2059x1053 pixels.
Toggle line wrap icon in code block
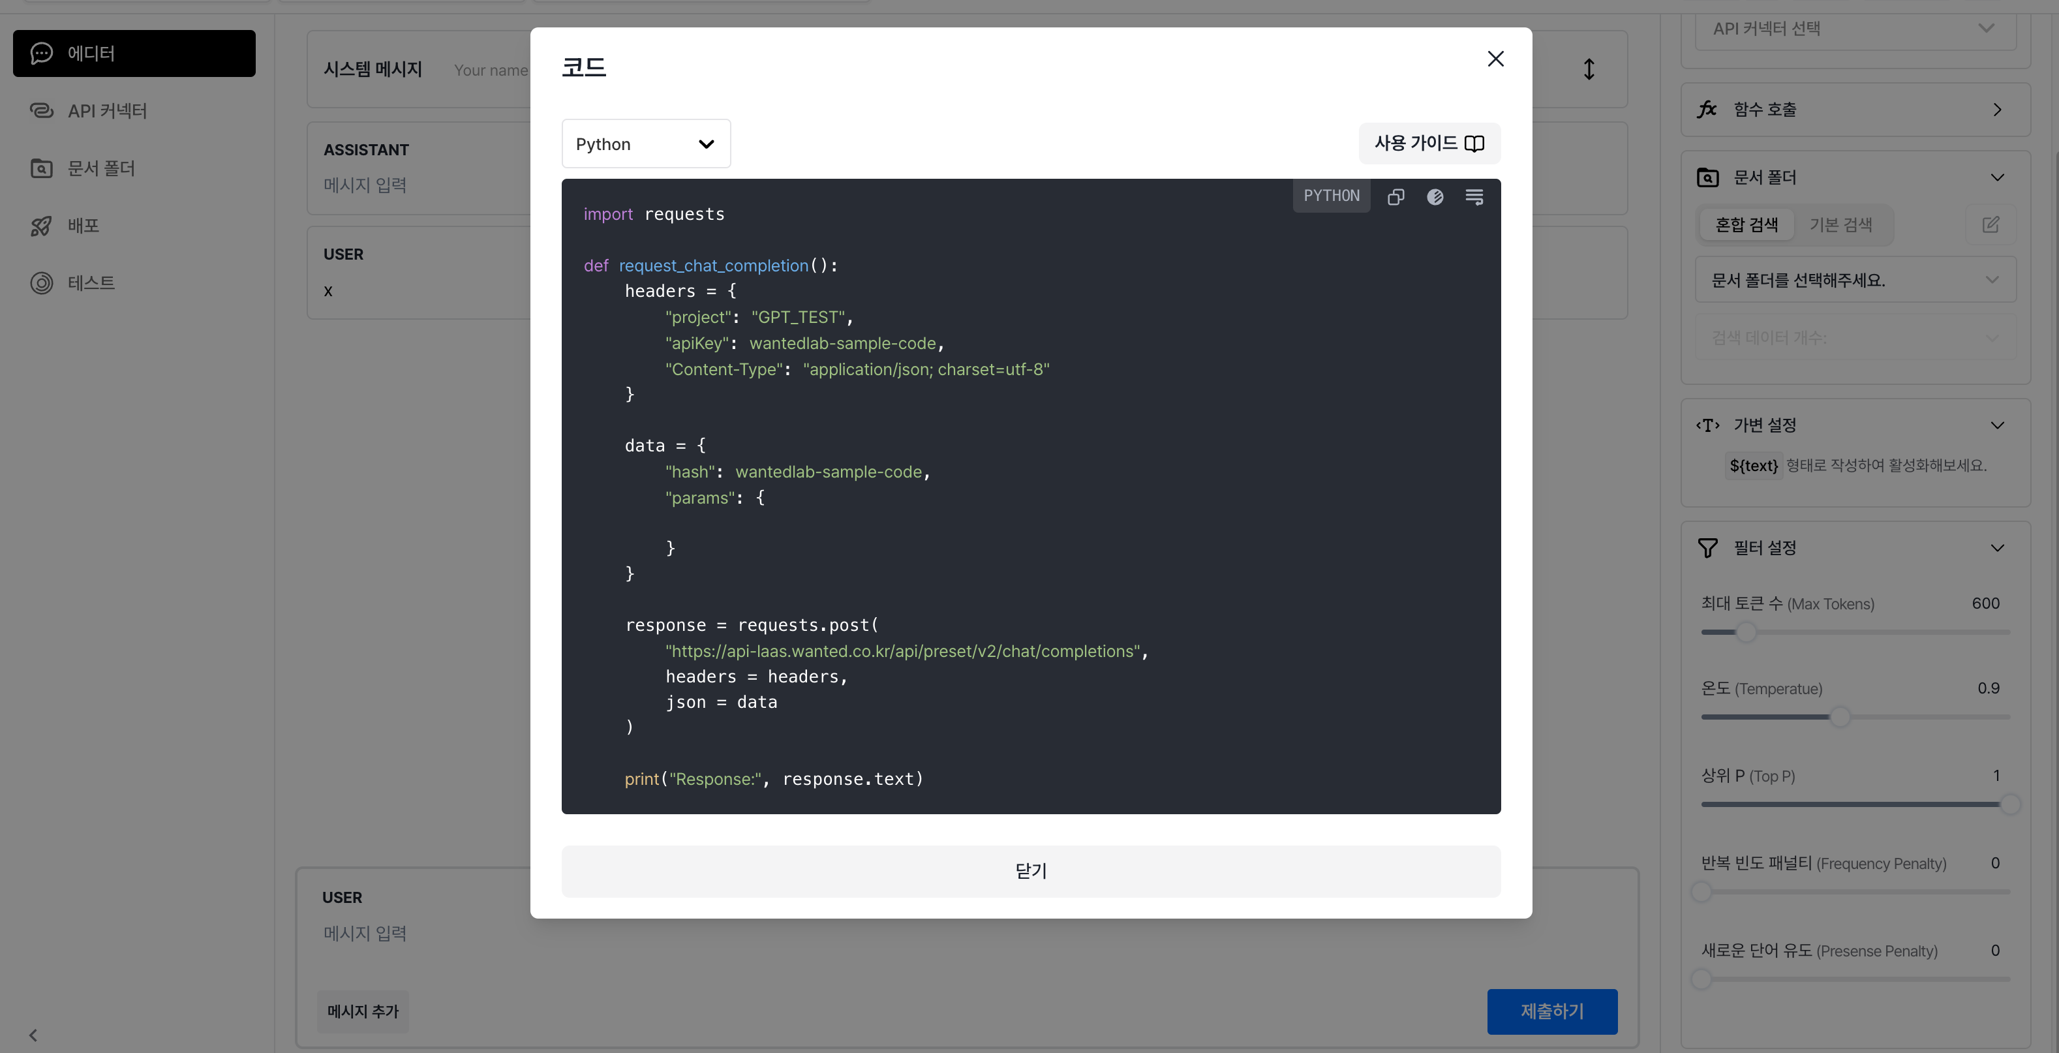(1474, 196)
